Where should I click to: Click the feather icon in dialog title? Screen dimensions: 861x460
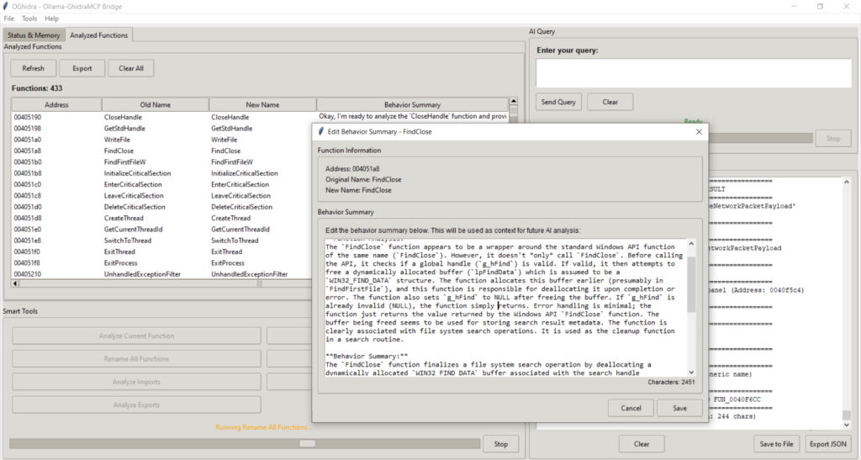(320, 132)
